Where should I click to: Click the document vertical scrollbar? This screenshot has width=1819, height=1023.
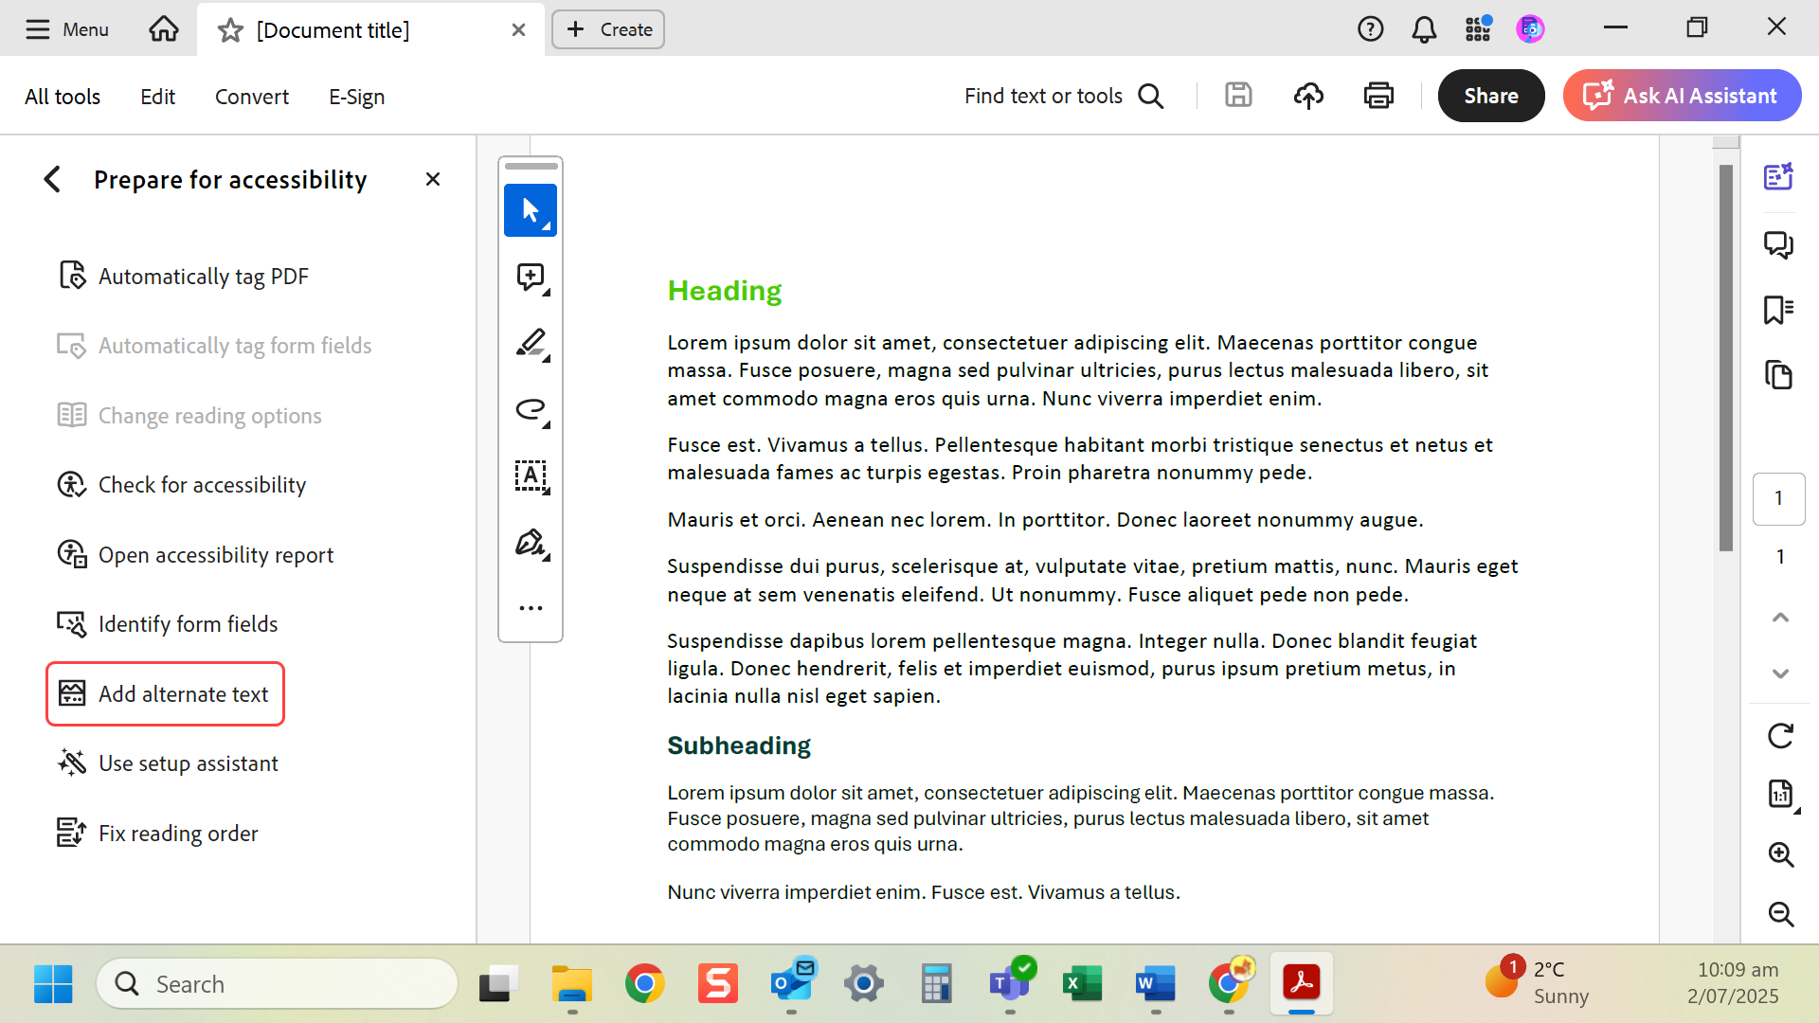pos(1726,358)
